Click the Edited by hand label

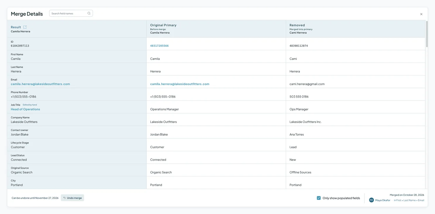[30, 105]
